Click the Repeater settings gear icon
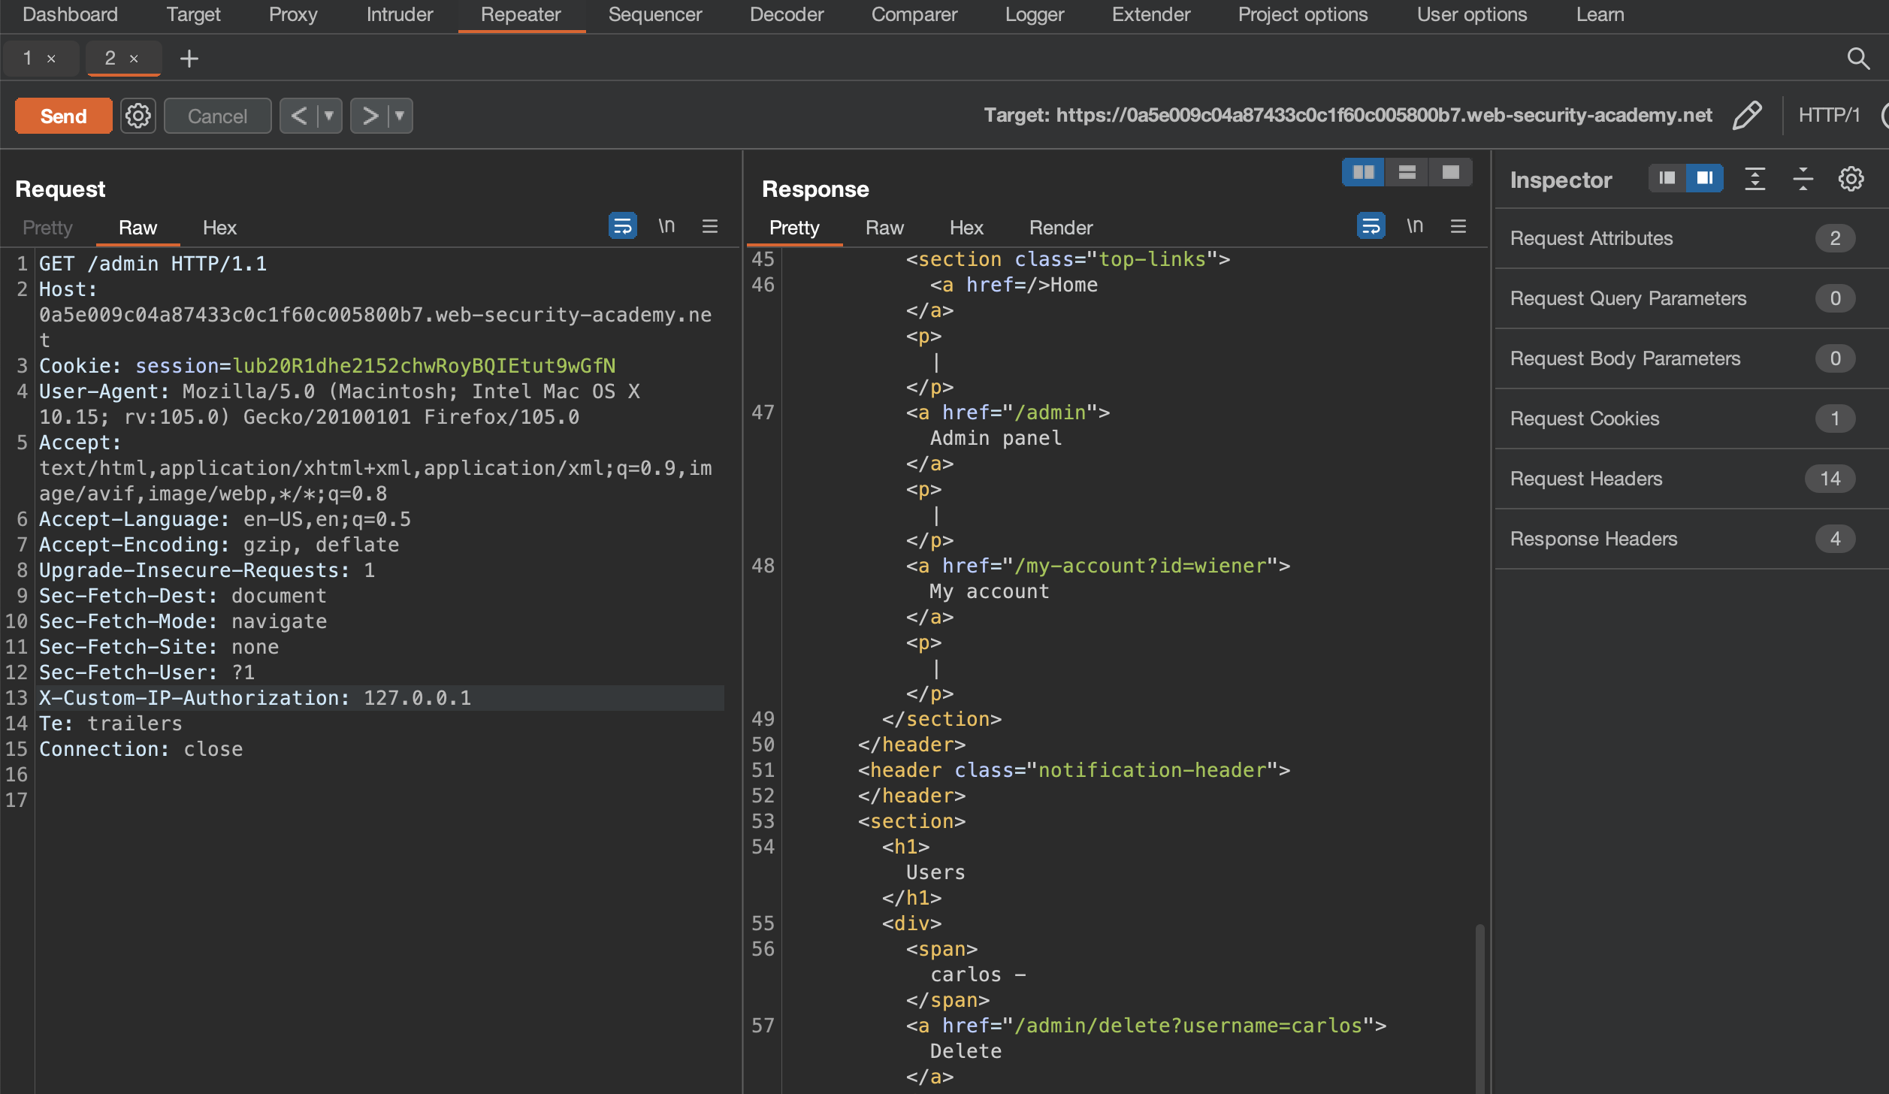The width and height of the screenshot is (1889, 1094). click(138, 116)
